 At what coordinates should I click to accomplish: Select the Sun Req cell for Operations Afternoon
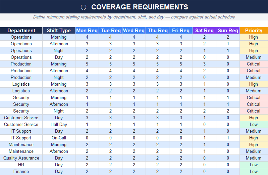pos(228,44)
